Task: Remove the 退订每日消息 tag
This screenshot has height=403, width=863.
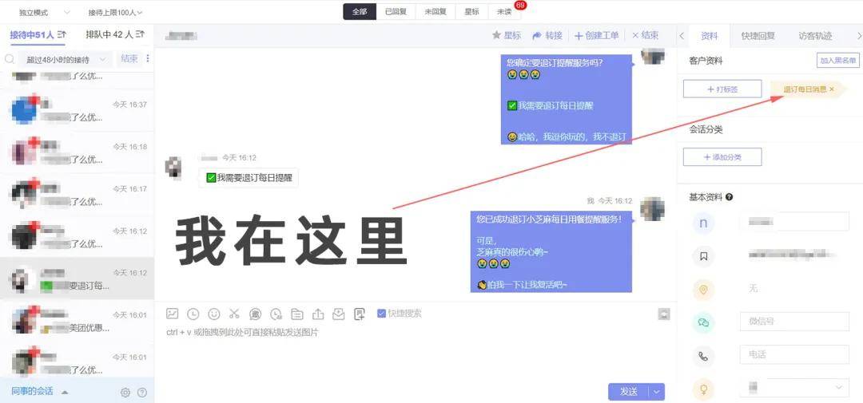Action: pos(832,89)
